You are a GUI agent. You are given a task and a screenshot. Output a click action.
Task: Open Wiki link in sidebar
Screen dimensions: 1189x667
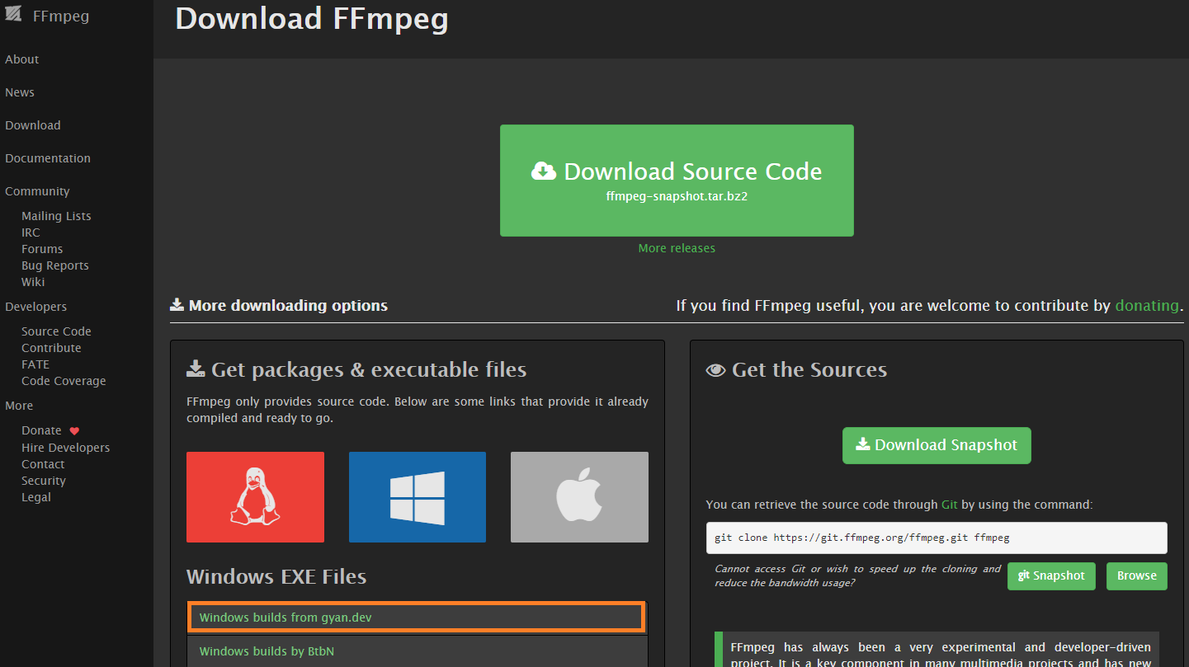[33, 282]
